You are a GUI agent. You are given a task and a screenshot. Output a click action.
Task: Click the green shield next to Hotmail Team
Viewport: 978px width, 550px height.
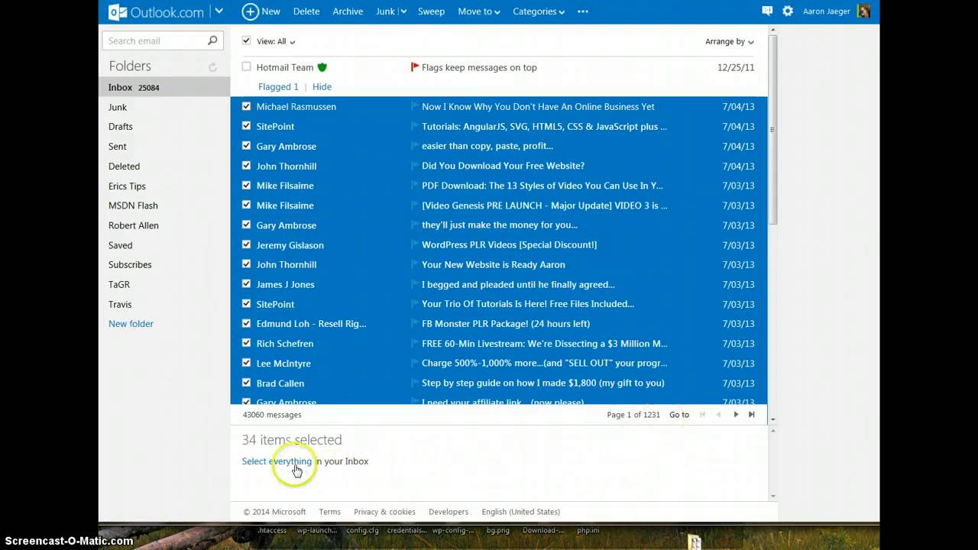(322, 67)
